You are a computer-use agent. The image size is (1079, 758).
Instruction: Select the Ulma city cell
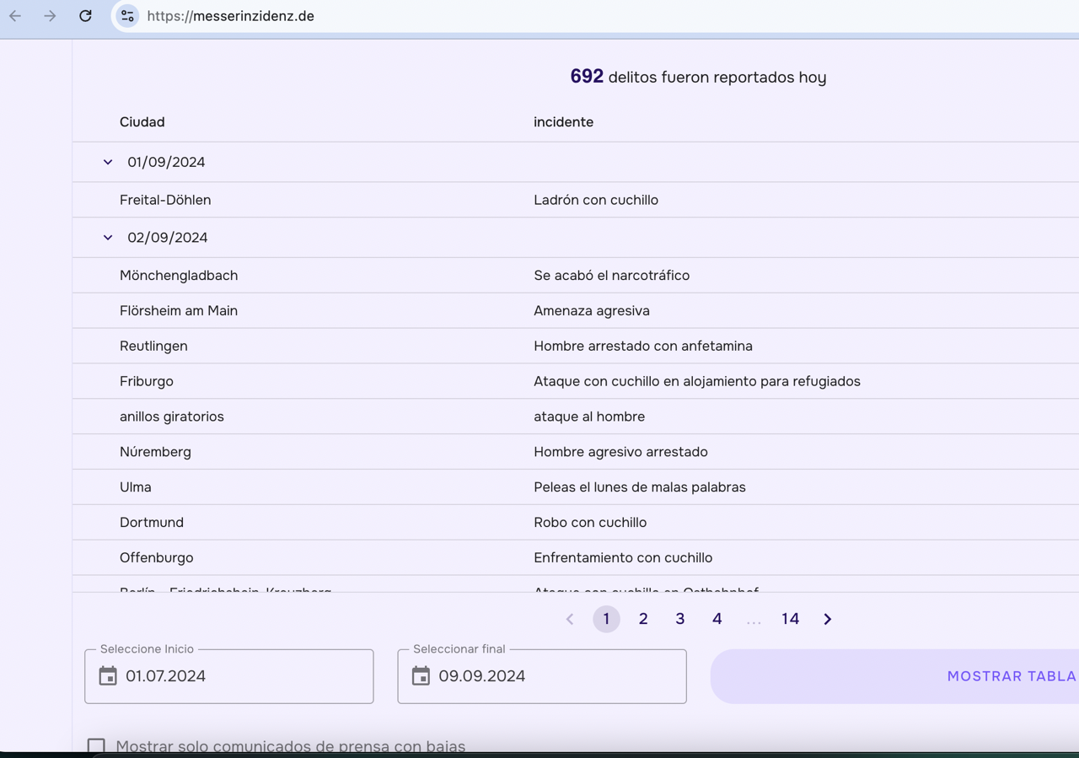coord(136,487)
